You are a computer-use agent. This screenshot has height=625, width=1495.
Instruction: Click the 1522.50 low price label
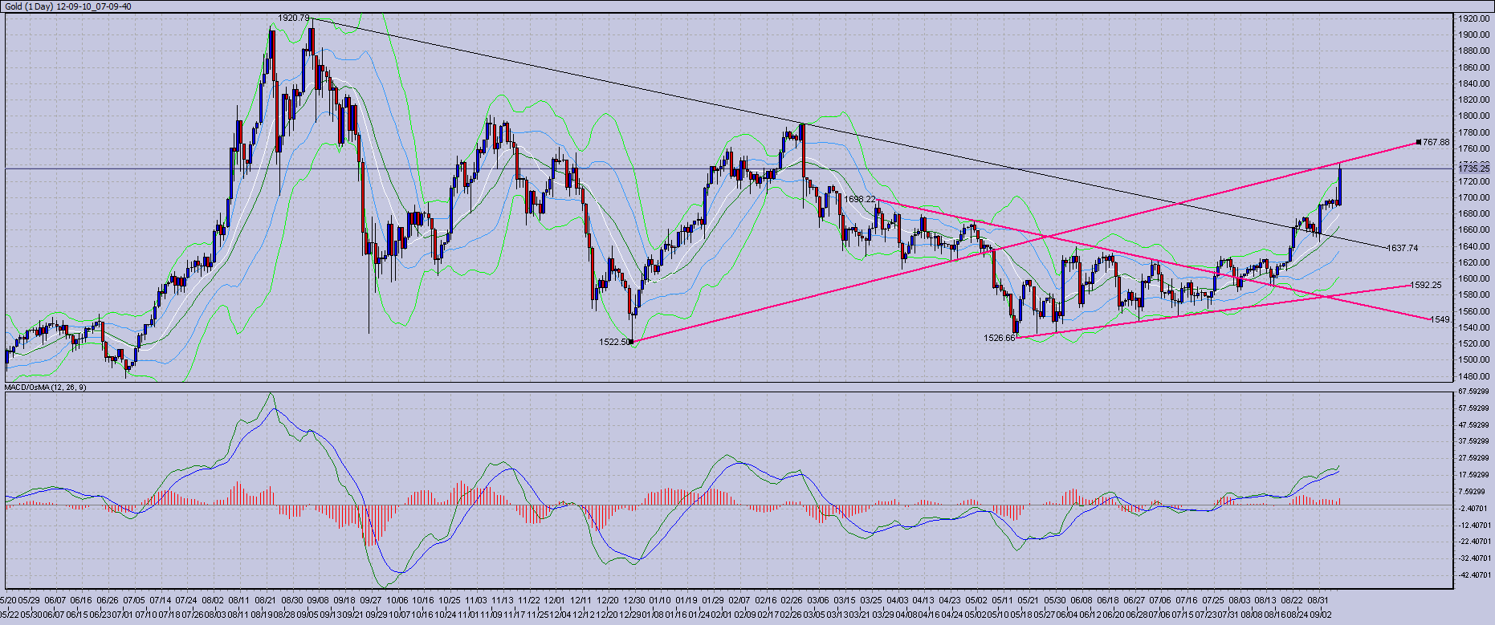(x=614, y=342)
